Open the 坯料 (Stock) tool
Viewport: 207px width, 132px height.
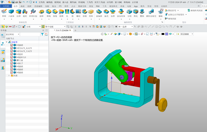click(91, 13)
